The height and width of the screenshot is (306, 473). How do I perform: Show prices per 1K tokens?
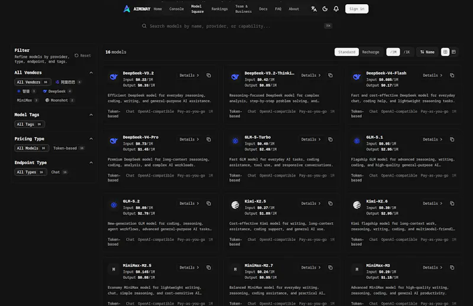point(407,52)
